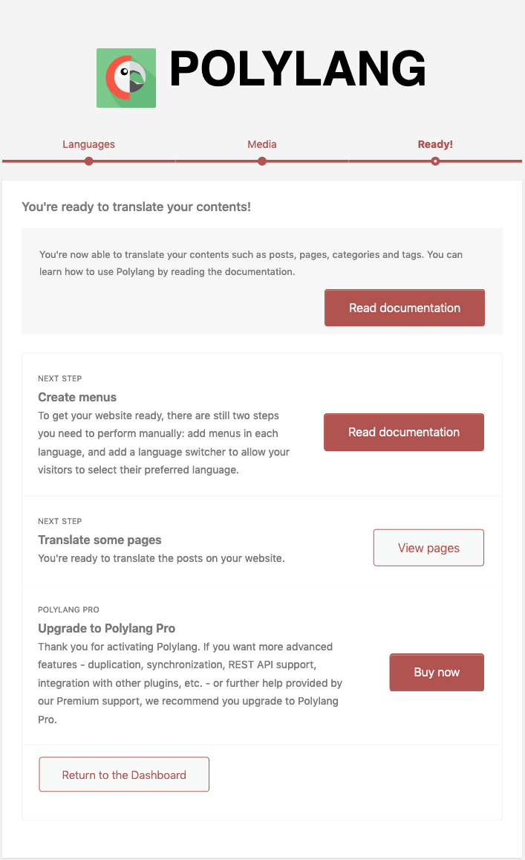The width and height of the screenshot is (525, 860).
Task: Click NEXT STEP label above Translate some pages
Action: click(x=60, y=522)
